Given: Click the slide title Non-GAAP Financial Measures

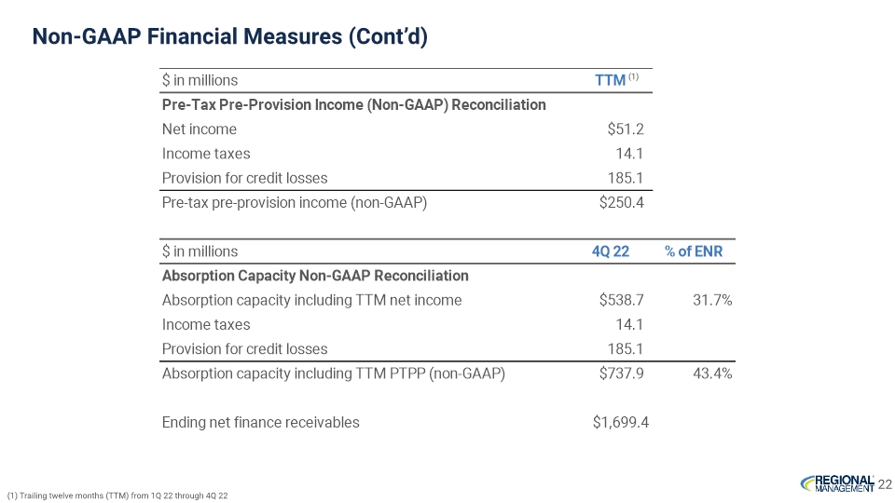Looking at the screenshot, I should coord(230,36).
